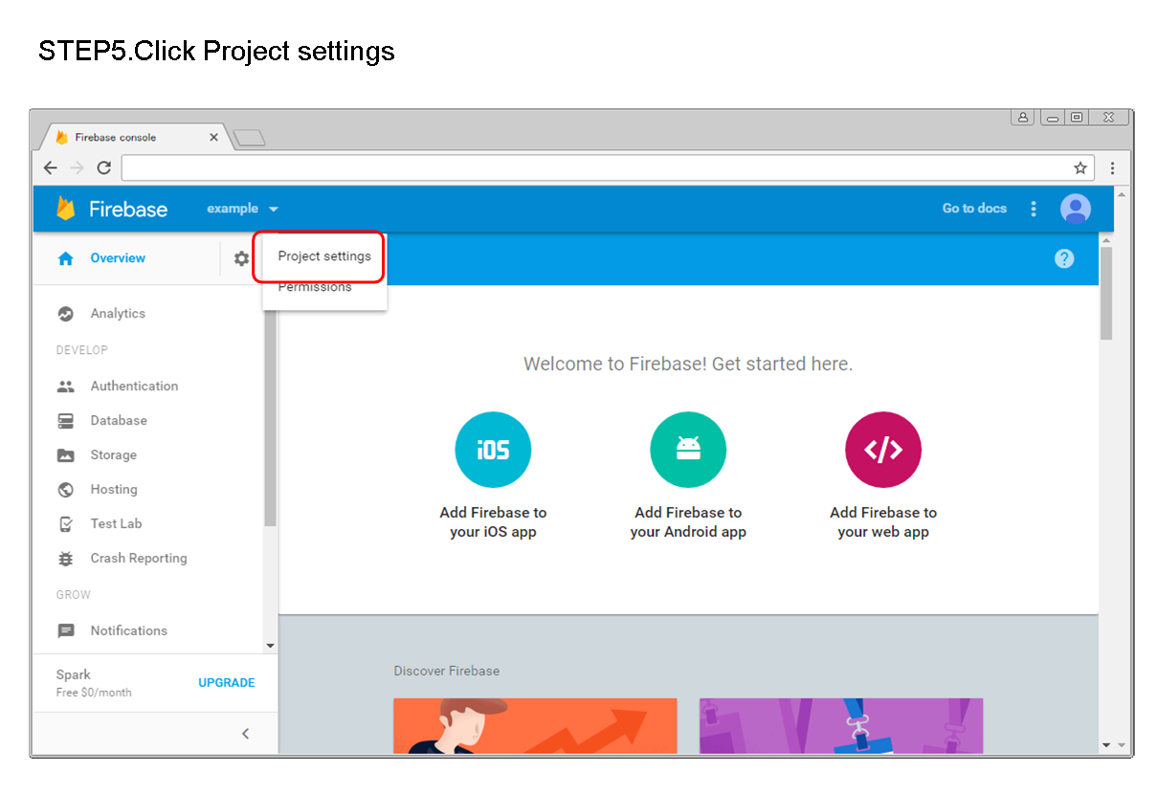
Task: Reload the page in browser
Action: (104, 168)
